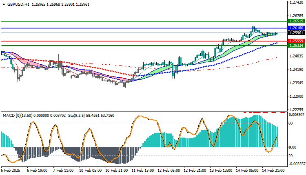This screenshot has height=175, width=306.
Task: Select the 14 Feb 05:00 time label
Action: 247,171
